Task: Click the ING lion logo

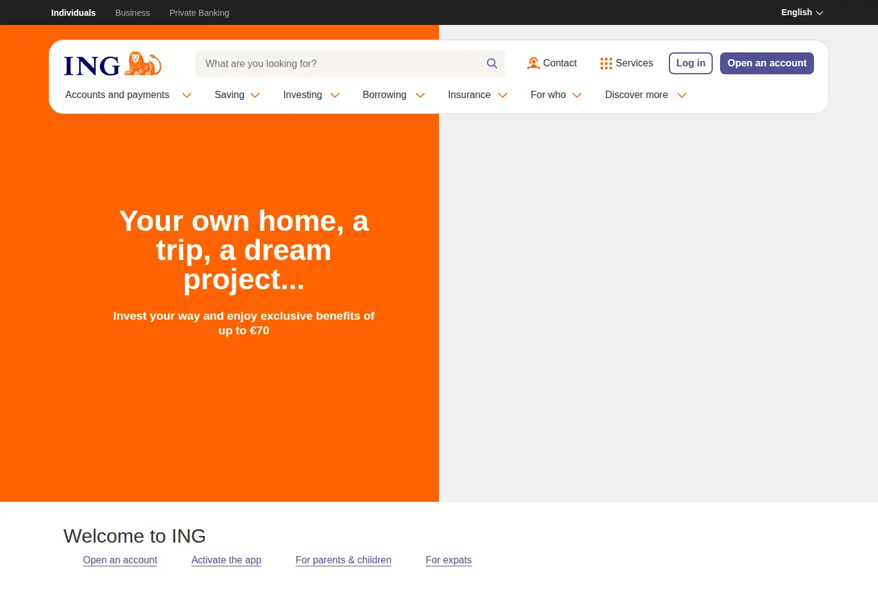Action: (x=113, y=64)
